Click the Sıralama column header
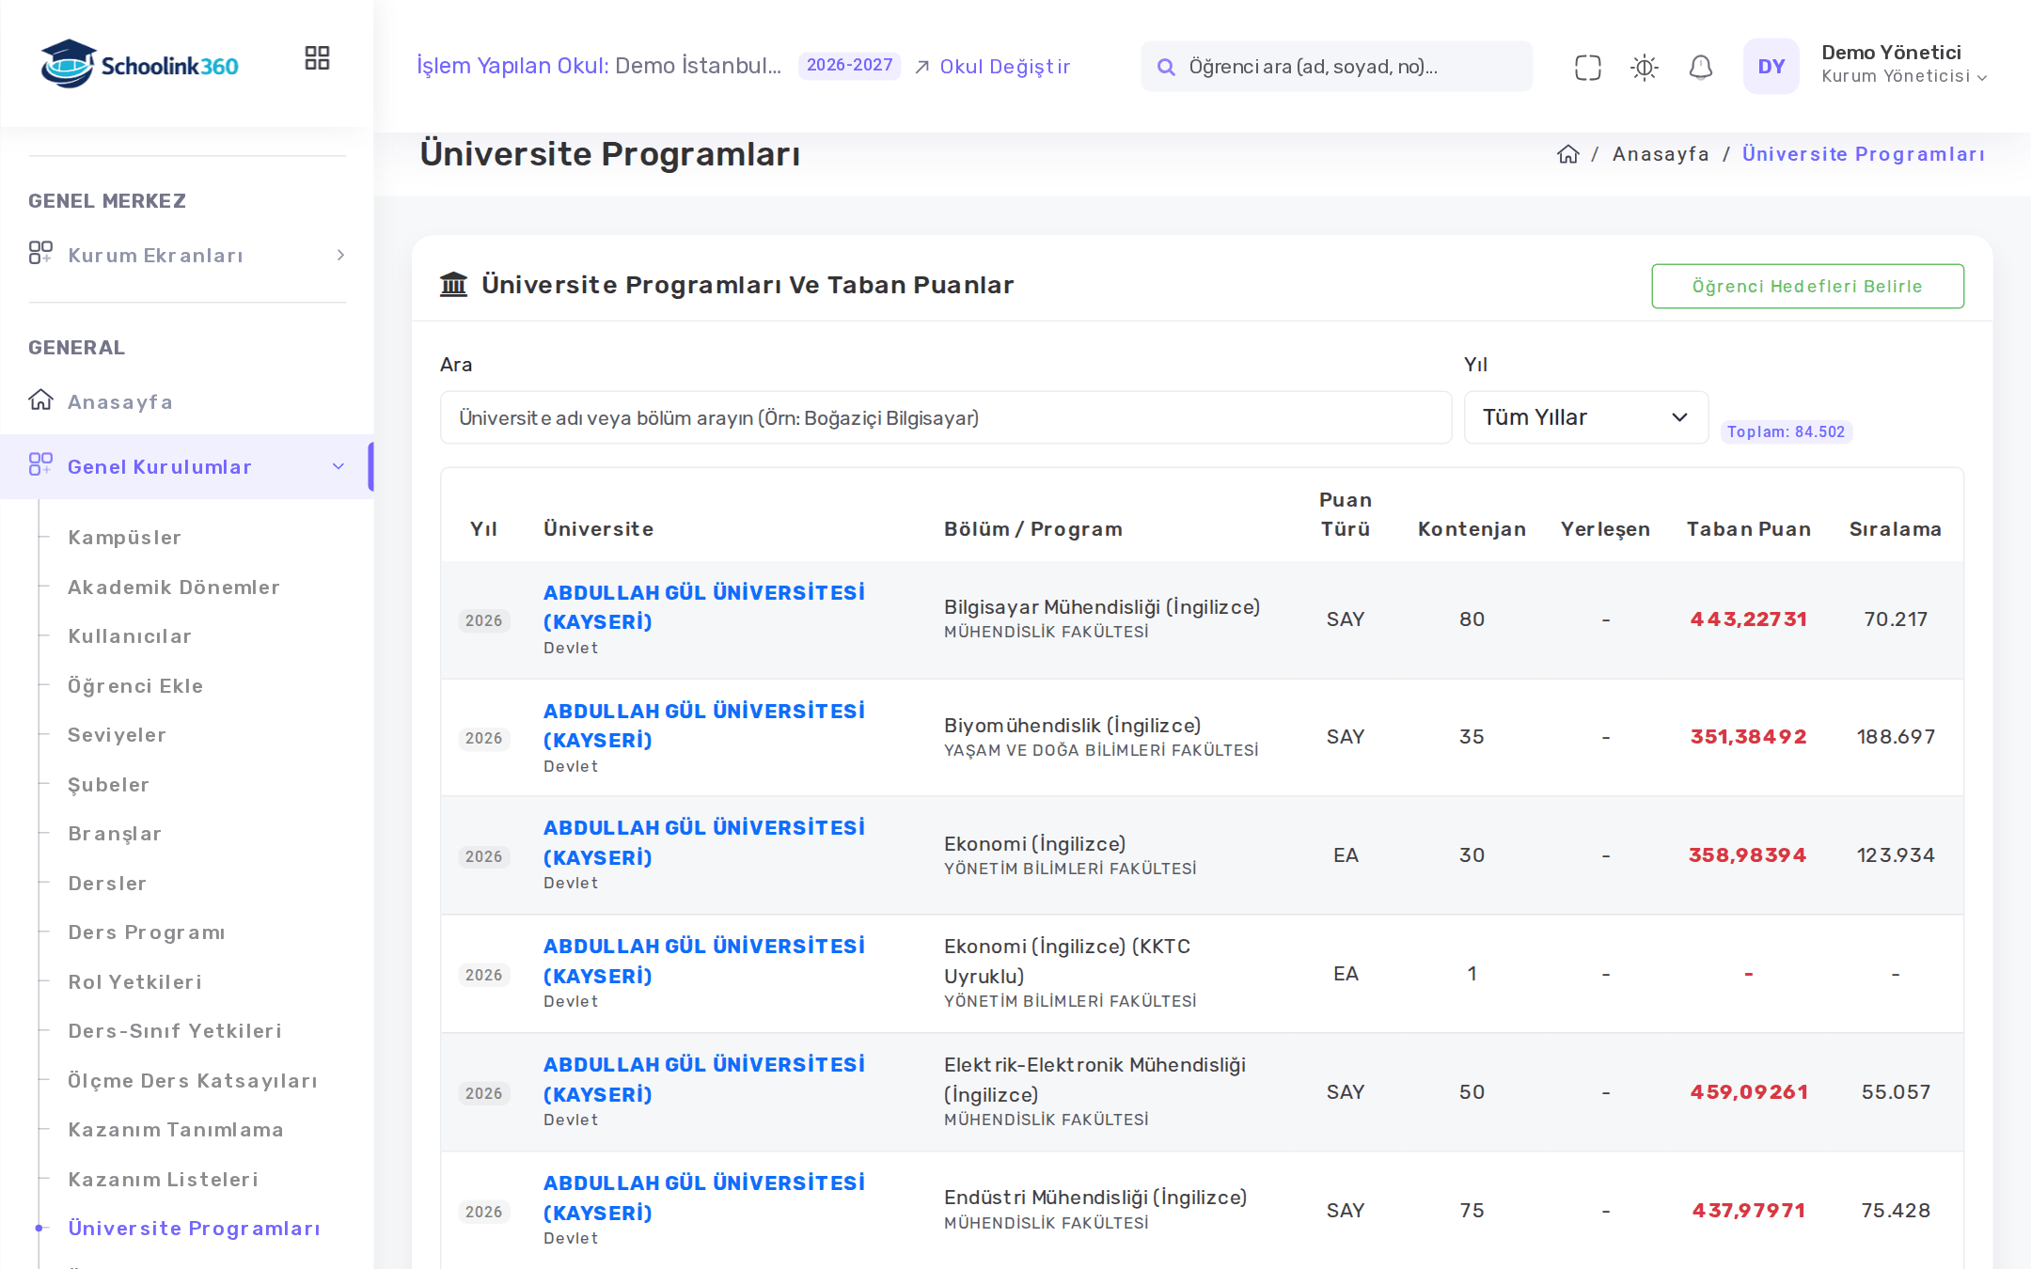This screenshot has height=1269, width=2031. [1895, 529]
